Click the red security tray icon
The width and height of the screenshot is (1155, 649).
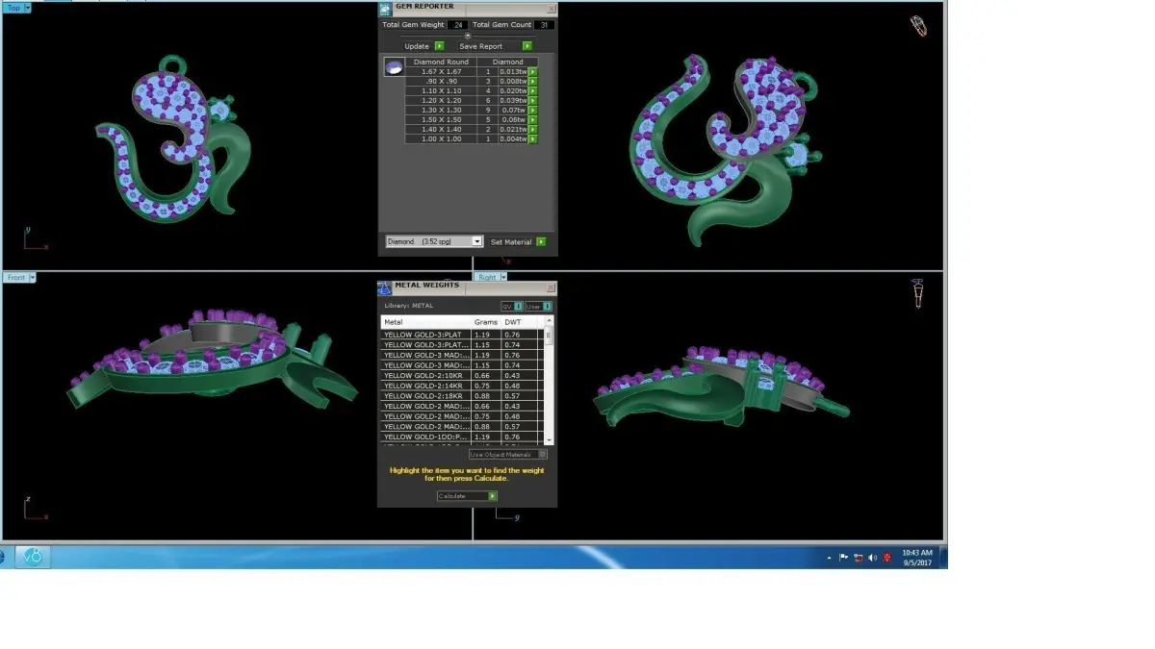pos(886,558)
